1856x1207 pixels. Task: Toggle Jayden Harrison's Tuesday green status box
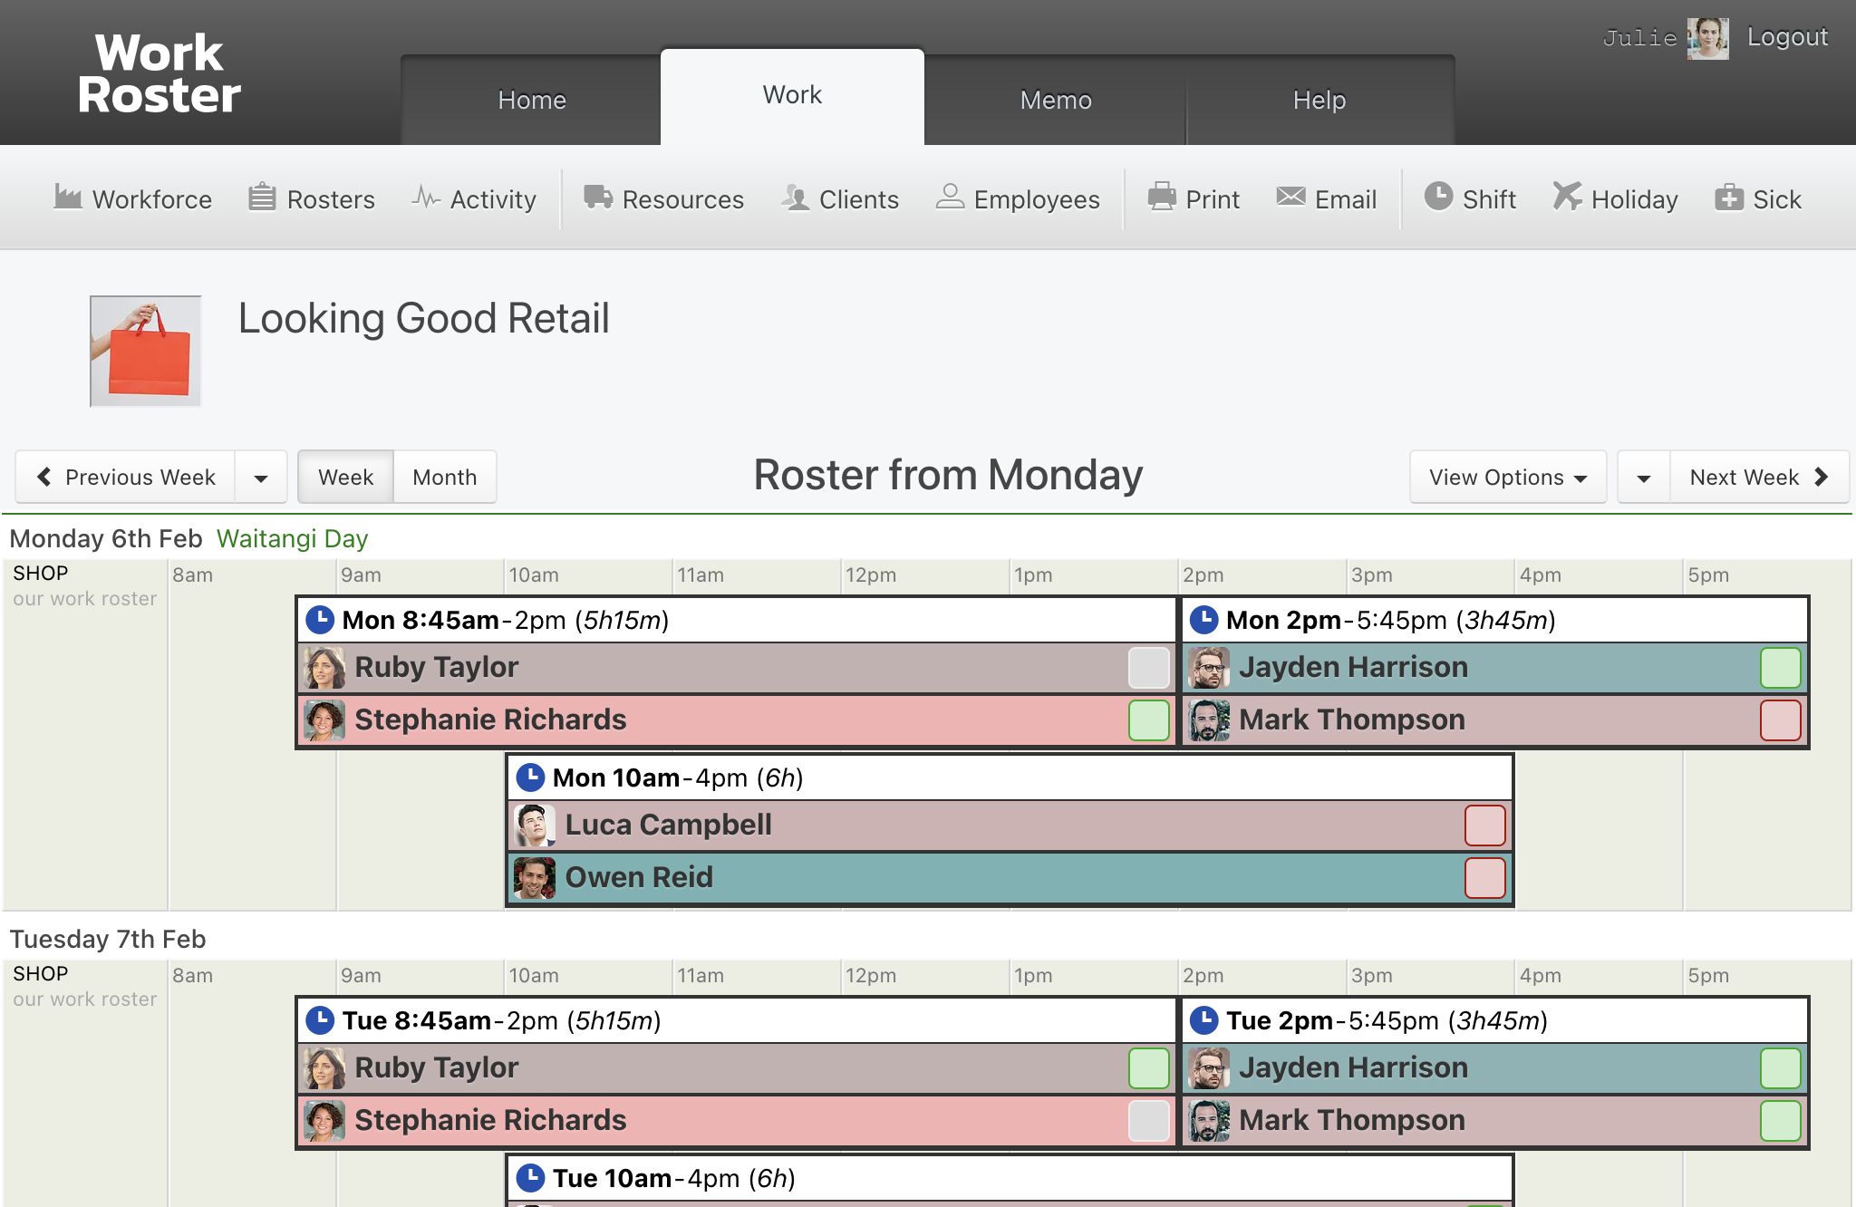pyautogui.click(x=1781, y=1068)
